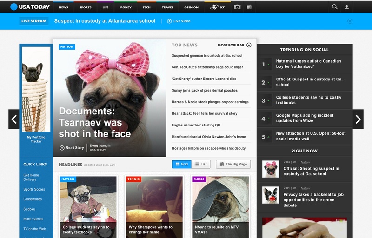Open trending item 2 'Official: Suspect in custody'

[309, 82]
